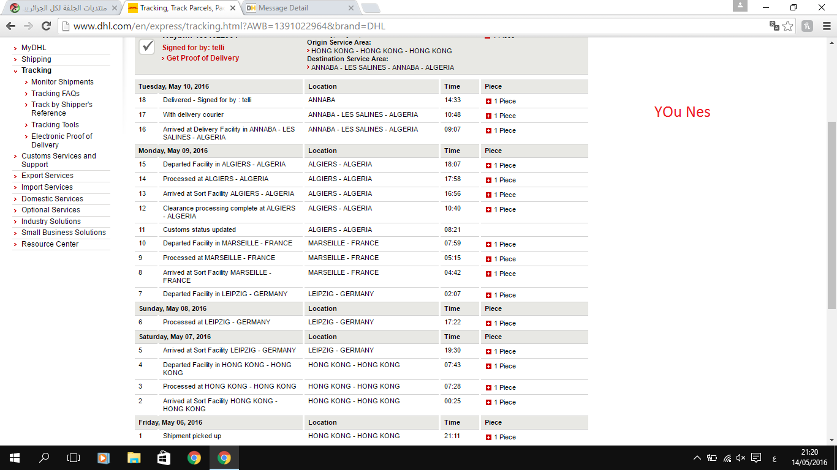Open Track by Shipper's Reference link

62,109
